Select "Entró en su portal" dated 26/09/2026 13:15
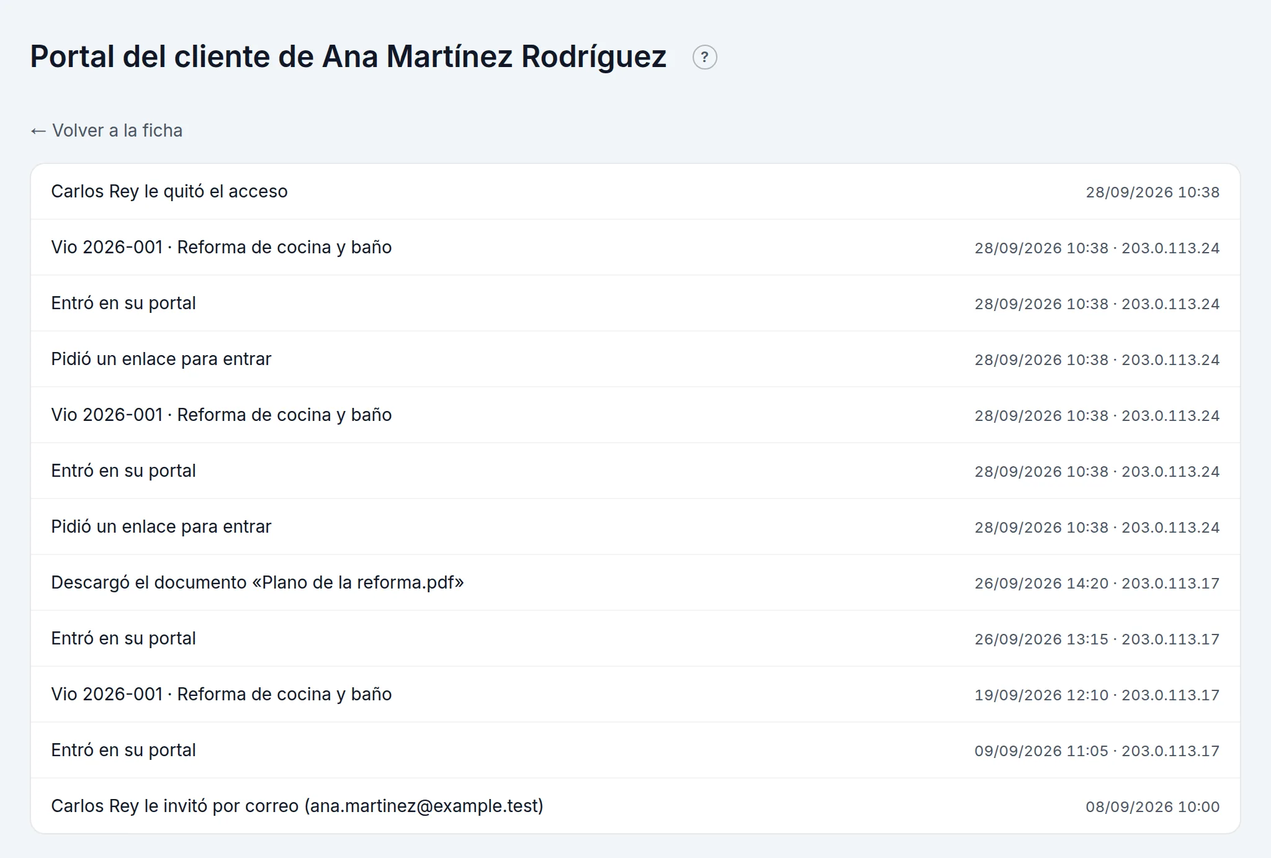The image size is (1271, 858). pyautogui.click(x=635, y=638)
